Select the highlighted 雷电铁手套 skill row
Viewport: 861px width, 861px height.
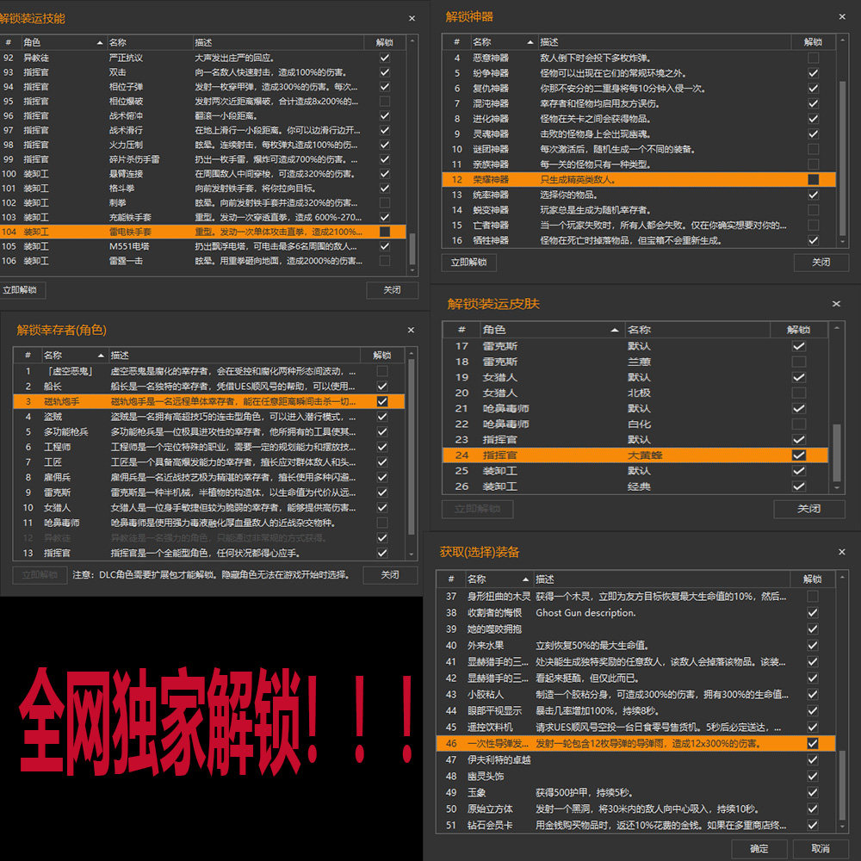pyautogui.click(x=172, y=231)
